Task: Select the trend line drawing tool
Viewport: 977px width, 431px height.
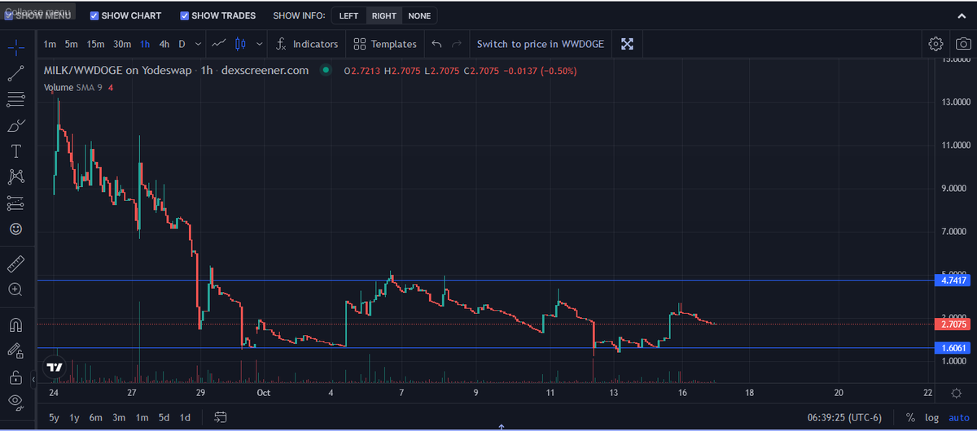Action: pyautogui.click(x=15, y=73)
